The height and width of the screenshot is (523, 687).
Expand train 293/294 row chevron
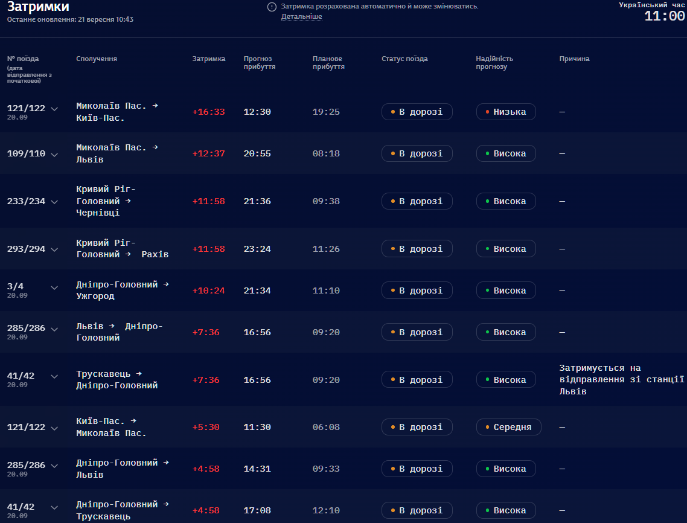tap(54, 249)
